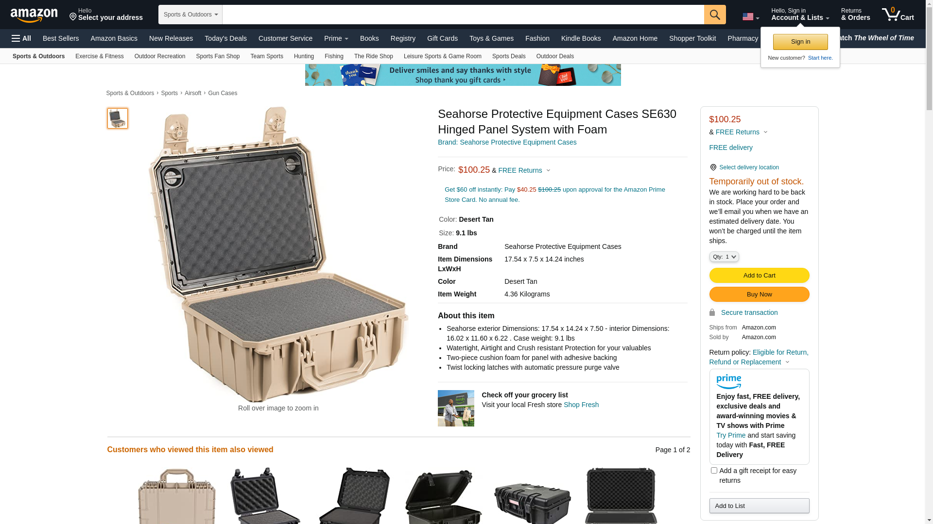Click the delivery location pin icon
This screenshot has width=933, height=524.
pyautogui.click(x=713, y=167)
